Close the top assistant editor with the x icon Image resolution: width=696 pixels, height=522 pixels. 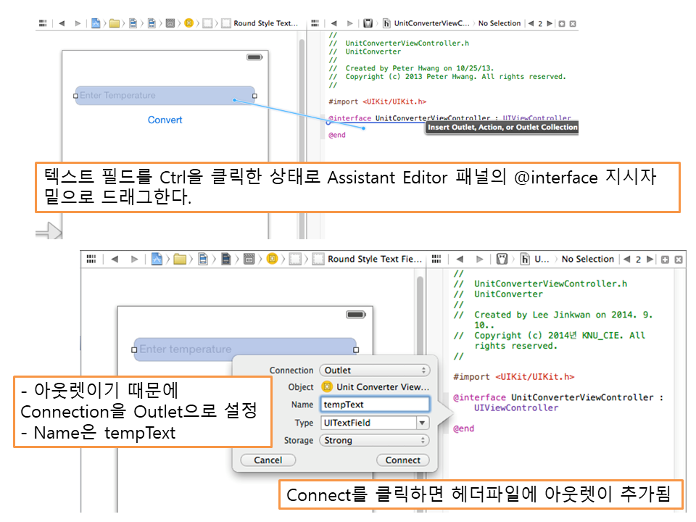coord(573,23)
